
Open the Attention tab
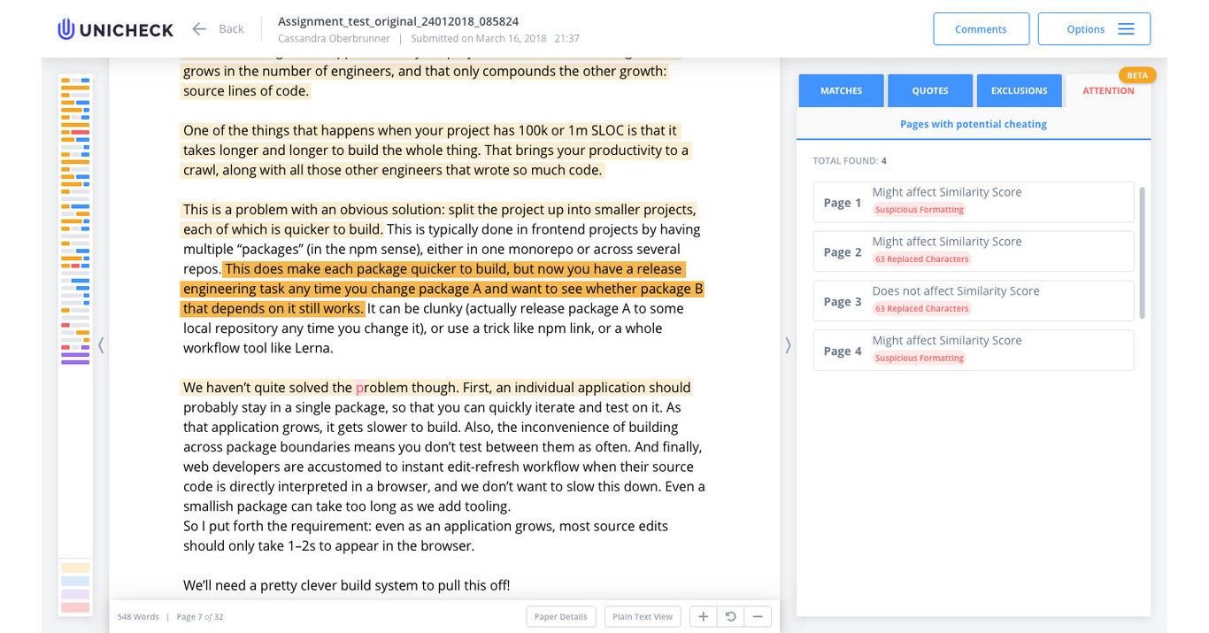pyautogui.click(x=1108, y=90)
